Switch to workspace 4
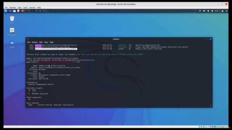The image size is (232, 130). point(43,11)
